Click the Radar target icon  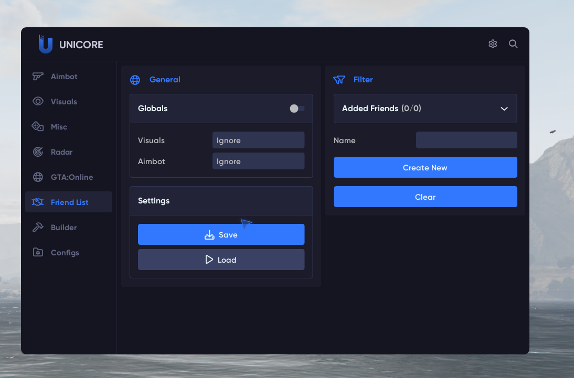pyautogui.click(x=38, y=152)
